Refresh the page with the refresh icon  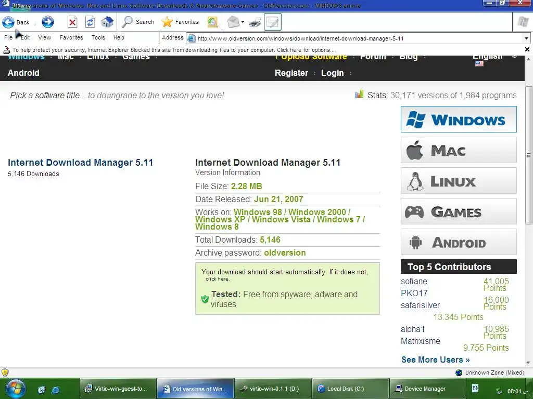(x=90, y=22)
